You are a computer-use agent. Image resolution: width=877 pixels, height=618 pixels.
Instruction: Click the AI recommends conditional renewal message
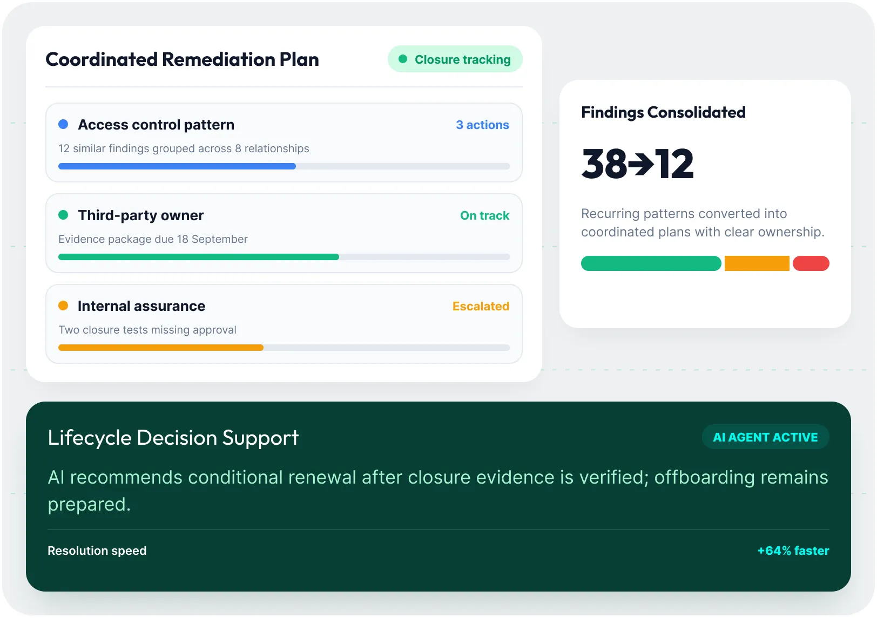(x=438, y=491)
